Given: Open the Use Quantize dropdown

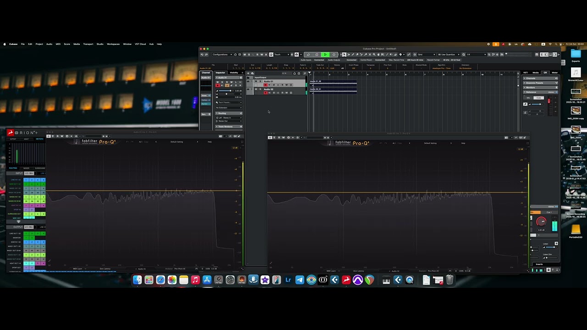Looking at the screenshot, I should coord(449,55).
